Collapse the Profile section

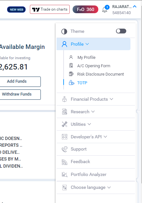pos(93,44)
